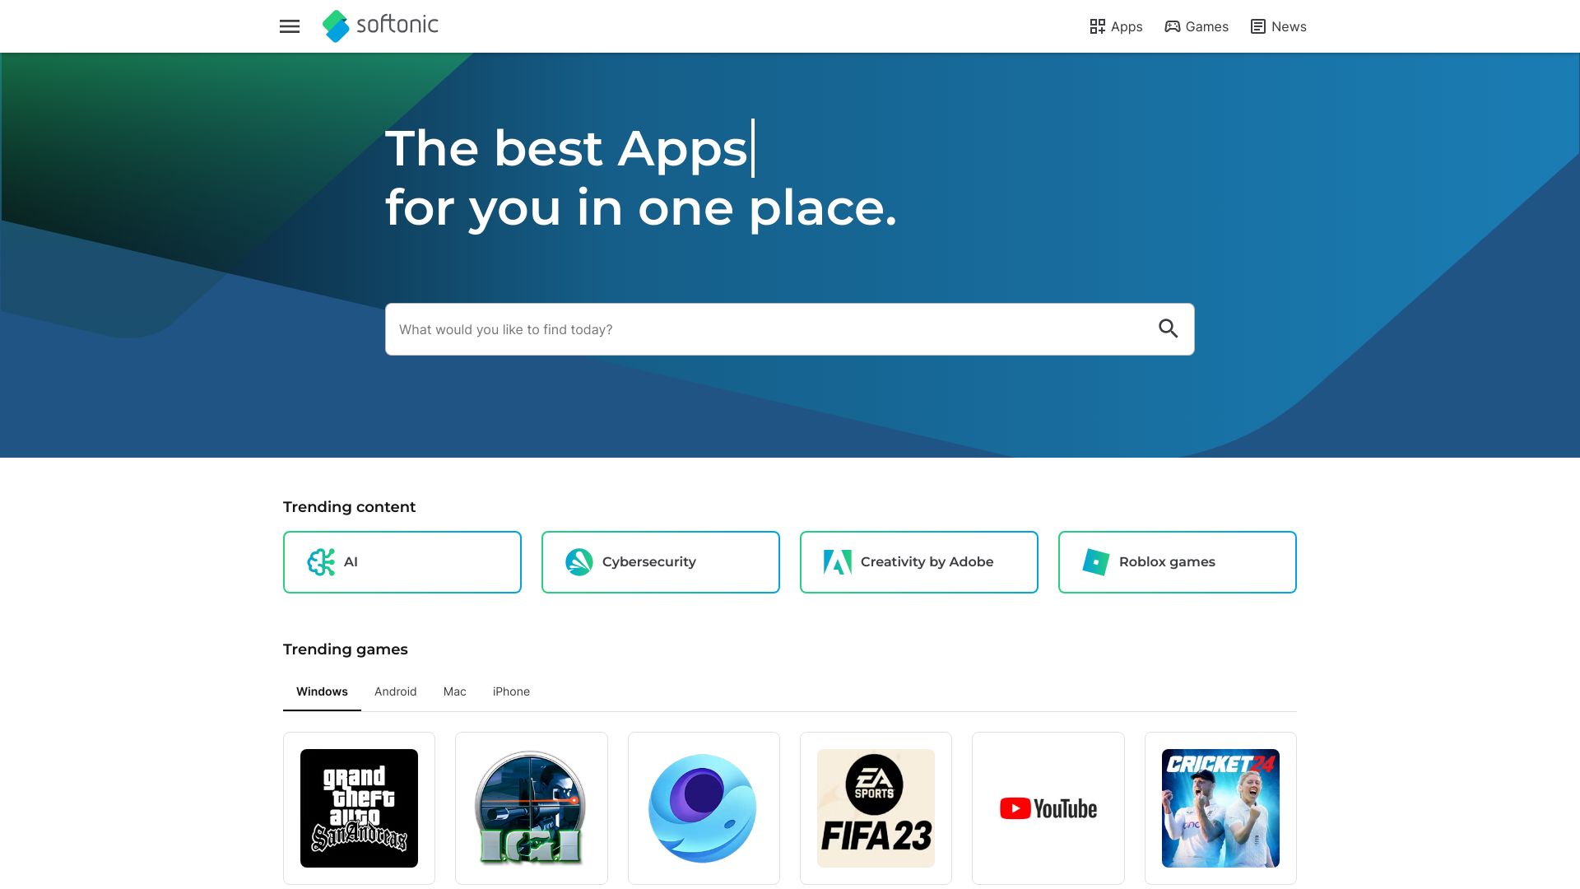The image size is (1580, 889).
Task: Open the AI trending content card
Action: coord(402,562)
